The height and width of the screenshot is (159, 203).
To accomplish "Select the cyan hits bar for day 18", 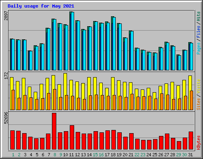I will pyautogui.click(x=114, y=44).
